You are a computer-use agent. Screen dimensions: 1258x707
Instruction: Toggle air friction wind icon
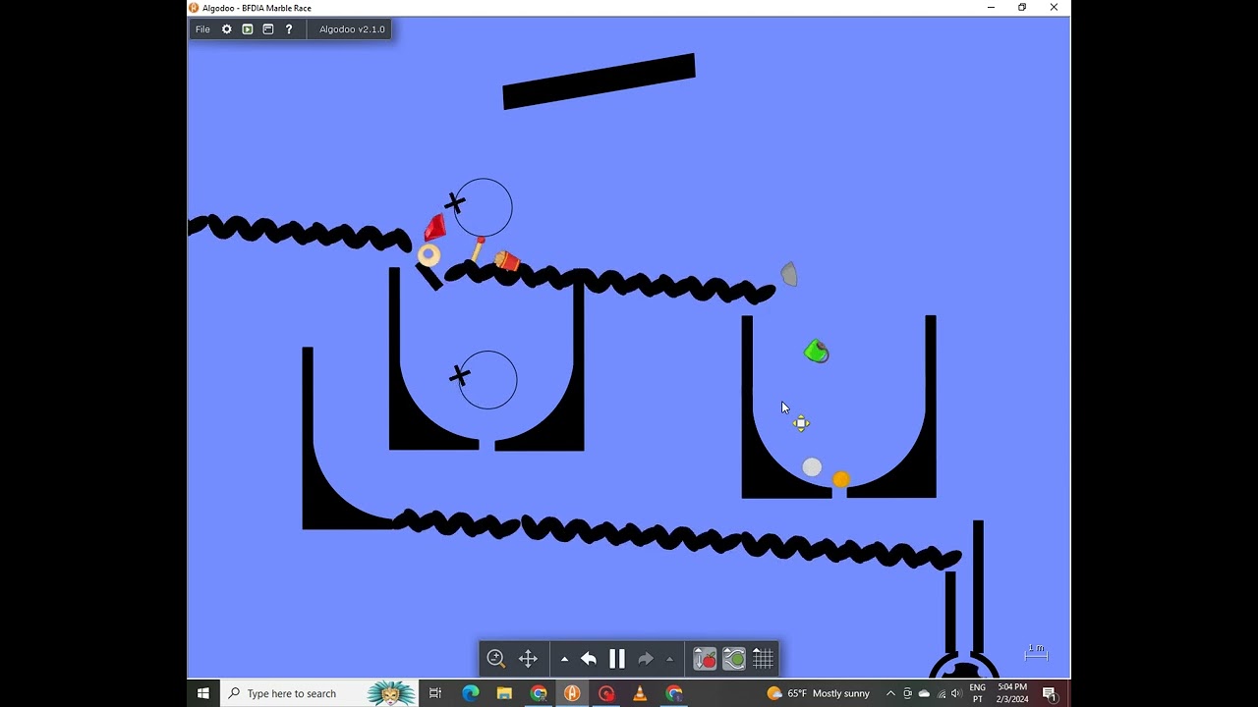(734, 659)
